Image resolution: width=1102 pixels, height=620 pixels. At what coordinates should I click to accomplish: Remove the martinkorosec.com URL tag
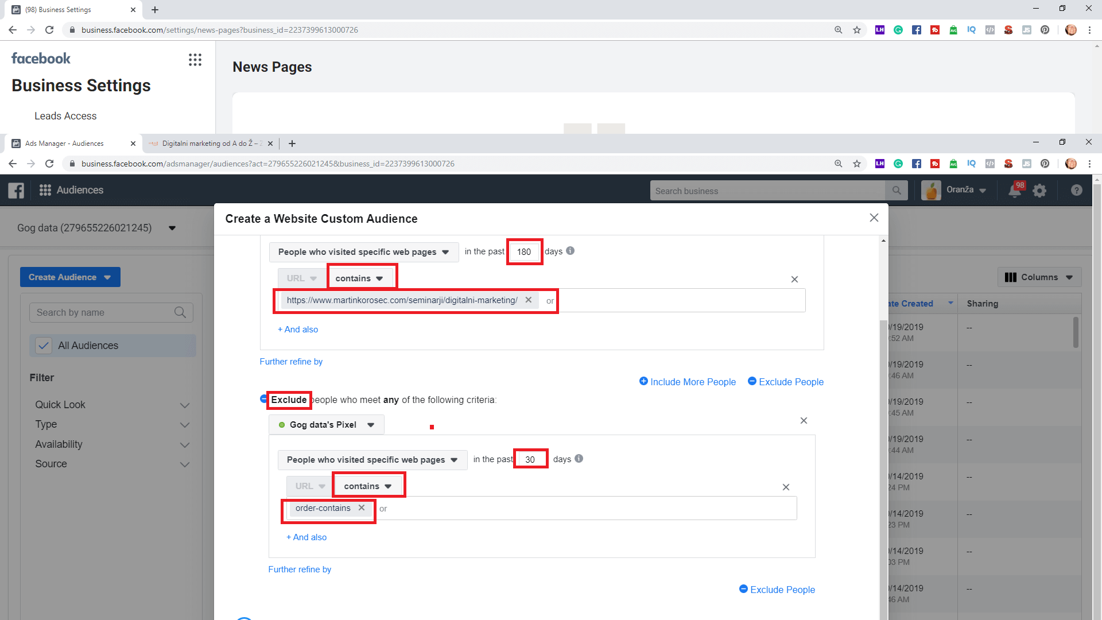pyautogui.click(x=529, y=300)
